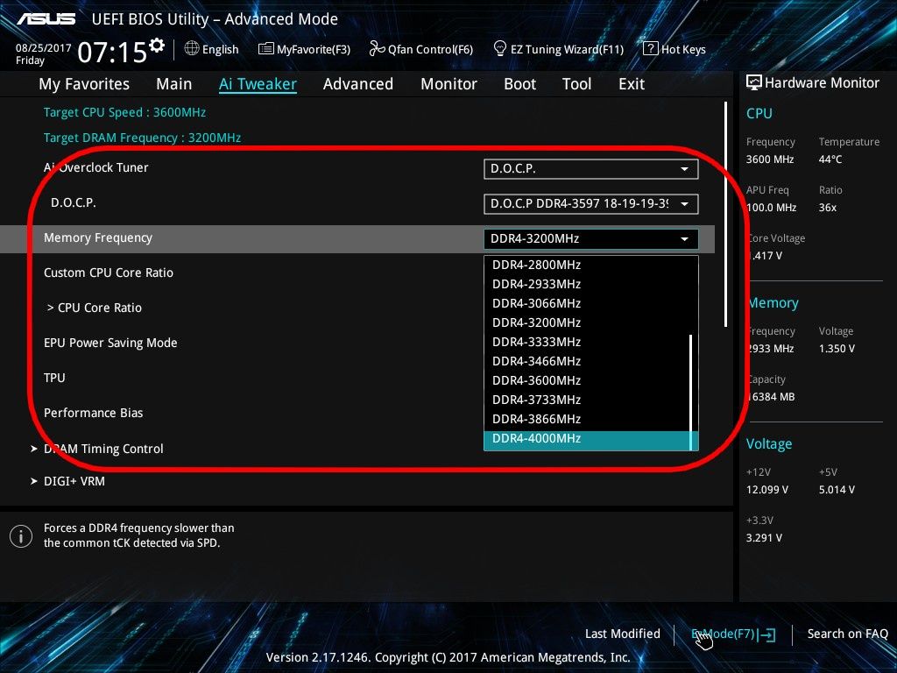This screenshot has width=897, height=673.
Task: Switch to the Main tab
Action: [x=174, y=84]
